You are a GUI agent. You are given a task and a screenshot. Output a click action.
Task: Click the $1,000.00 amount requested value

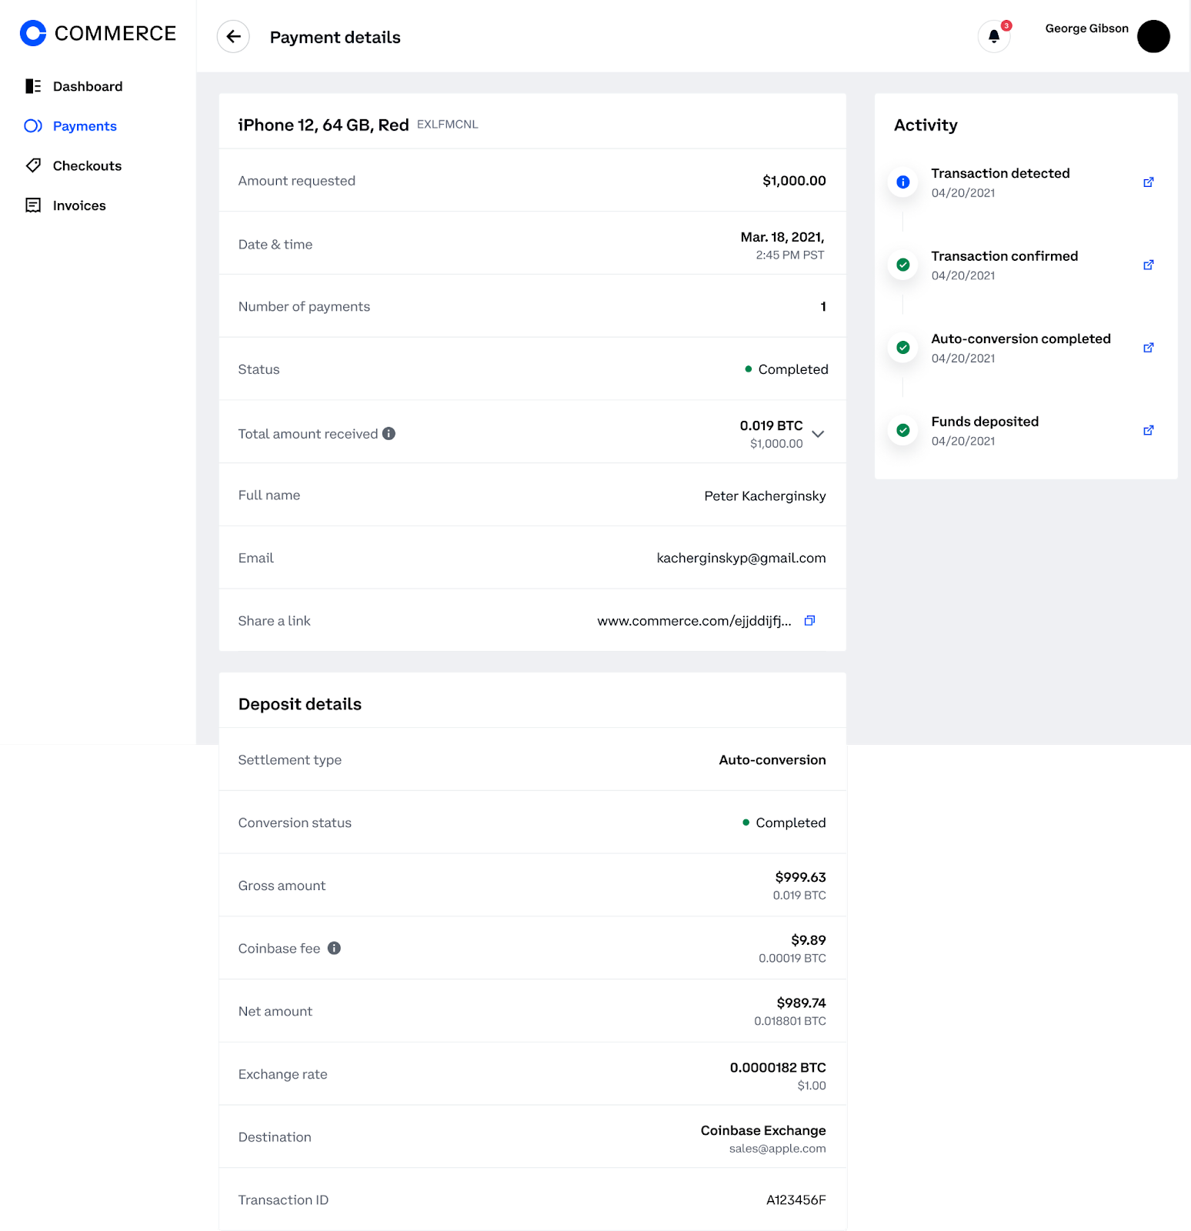794,181
